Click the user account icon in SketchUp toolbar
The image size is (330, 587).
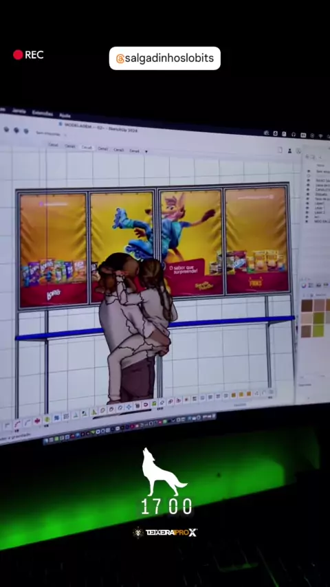coord(289,151)
